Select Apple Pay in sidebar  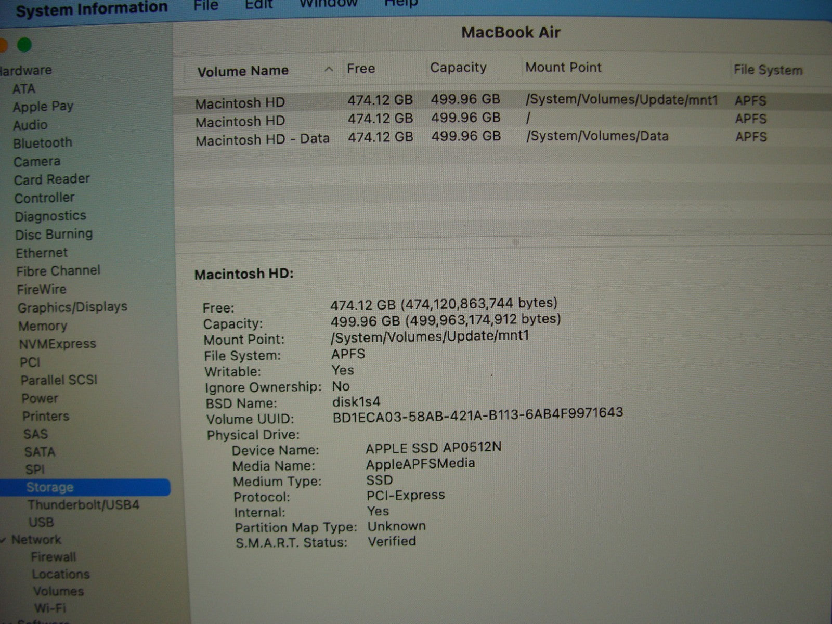tap(43, 107)
